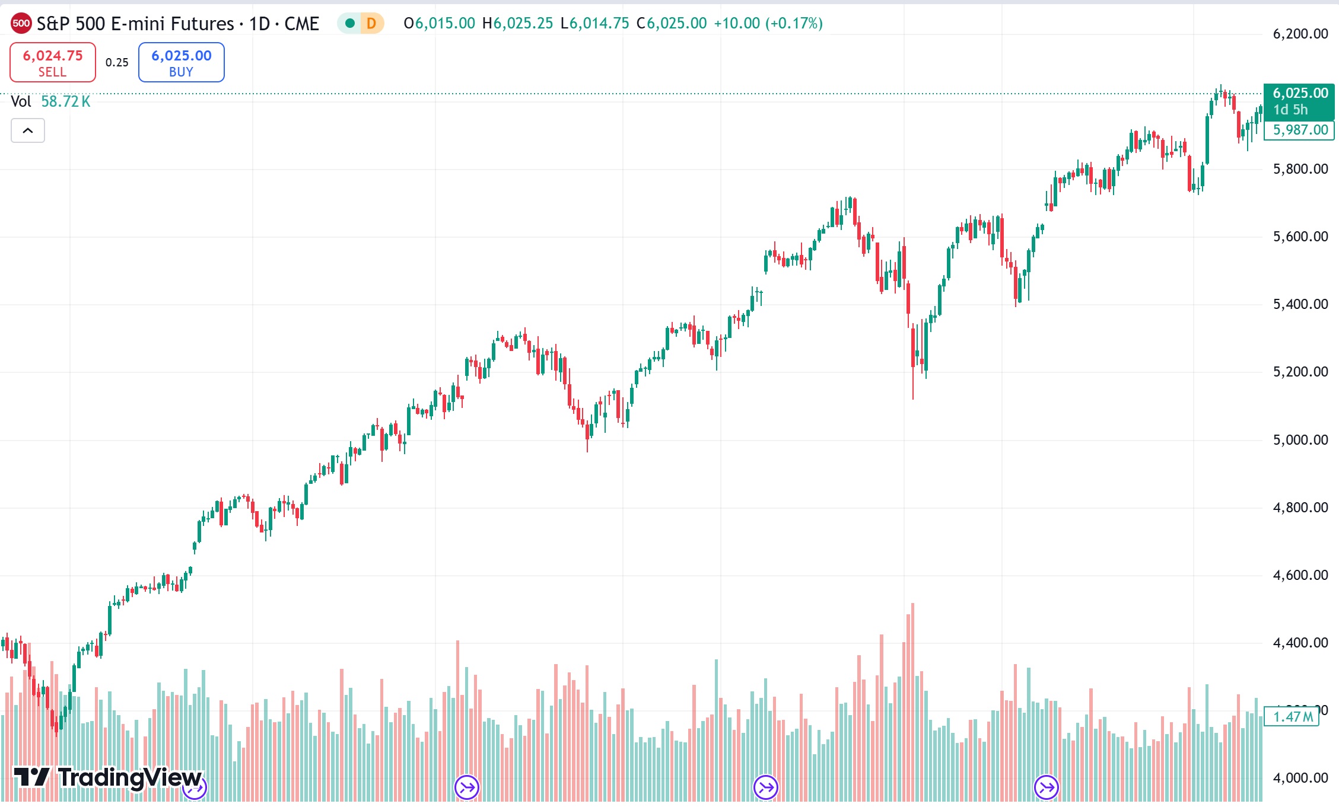This screenshot has height=807, width=1339.
Task: Select the Vol indicator legend label
Action: (x=21, y=101)
